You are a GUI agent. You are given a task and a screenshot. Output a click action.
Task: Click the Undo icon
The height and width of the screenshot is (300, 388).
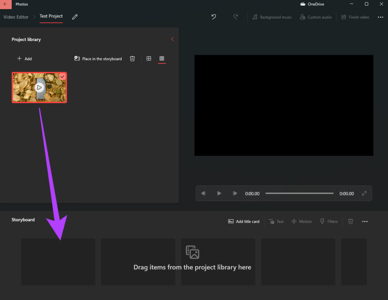[213, 17]
